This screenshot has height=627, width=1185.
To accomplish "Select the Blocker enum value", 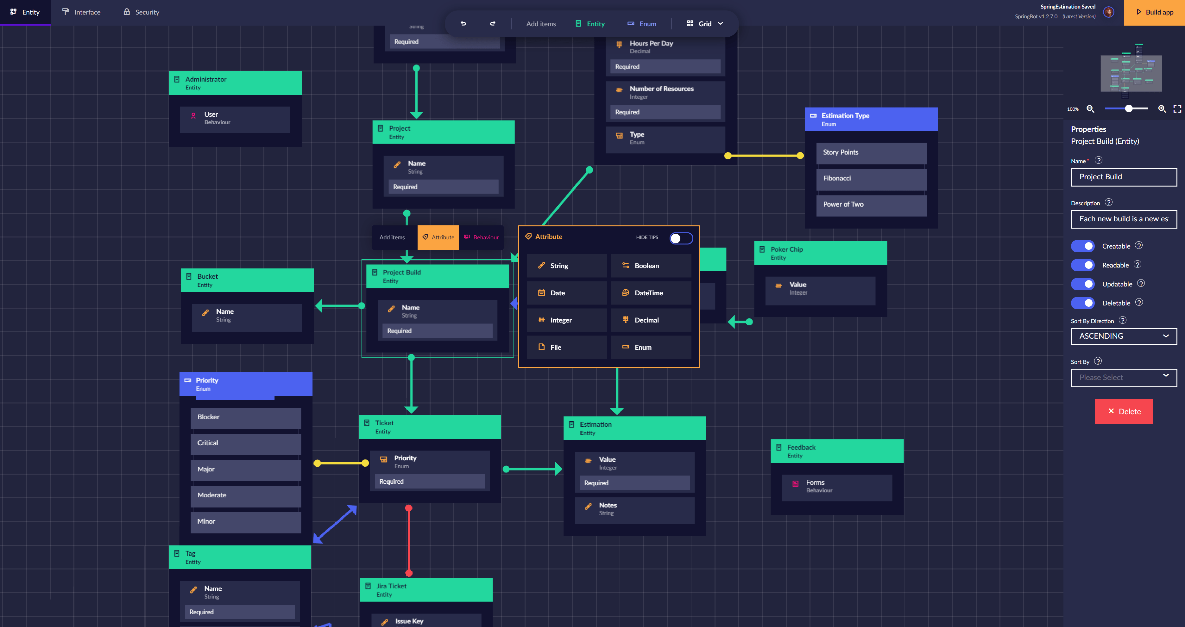I will tap(246, 418).
